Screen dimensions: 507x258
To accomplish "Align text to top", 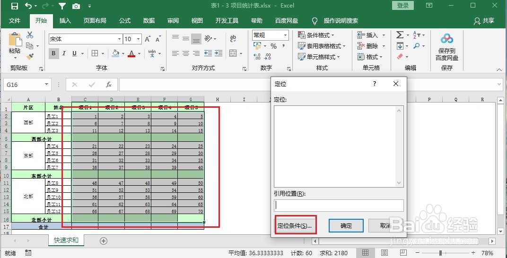I will (175, 37).
